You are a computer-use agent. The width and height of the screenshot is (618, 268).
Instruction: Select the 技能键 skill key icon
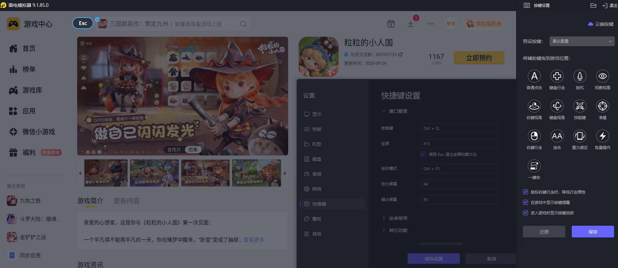pos(580,106)
